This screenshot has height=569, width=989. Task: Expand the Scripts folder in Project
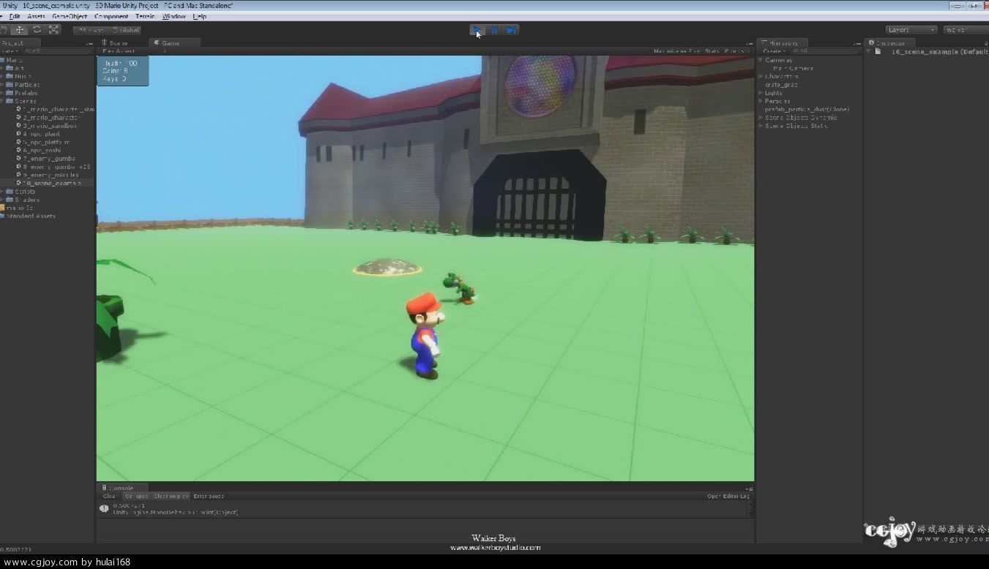(x=2, y=192)
